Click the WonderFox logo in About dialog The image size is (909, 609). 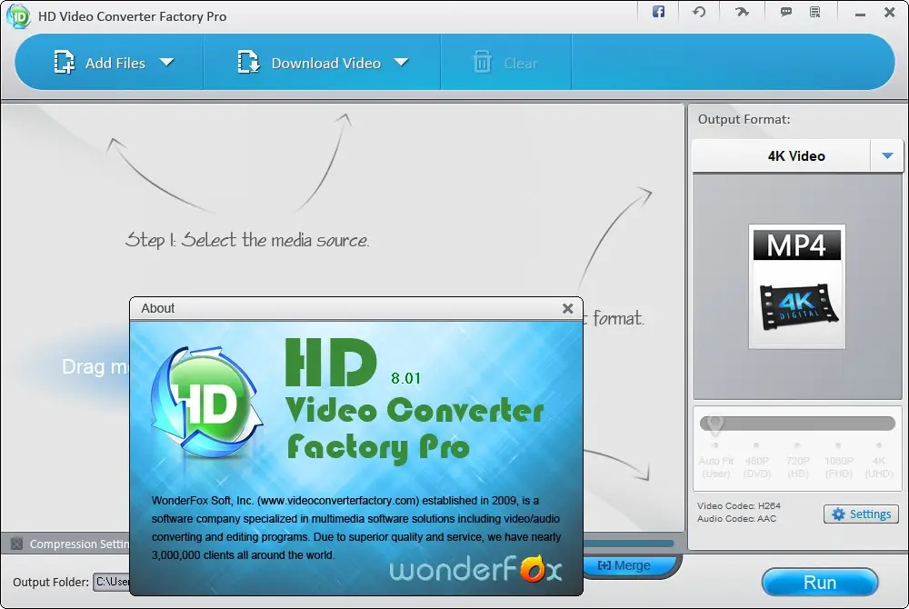475,568
